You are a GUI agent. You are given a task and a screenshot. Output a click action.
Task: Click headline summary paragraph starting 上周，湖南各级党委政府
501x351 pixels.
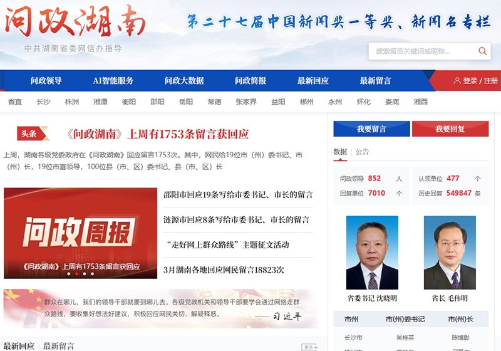tap(153, 161)
